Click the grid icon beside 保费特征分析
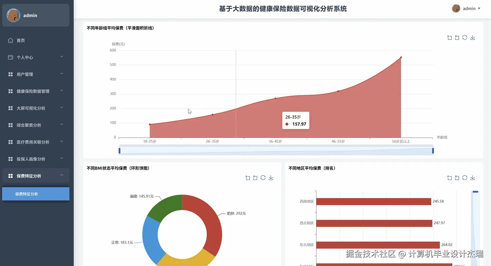 (x=10, y=176)
